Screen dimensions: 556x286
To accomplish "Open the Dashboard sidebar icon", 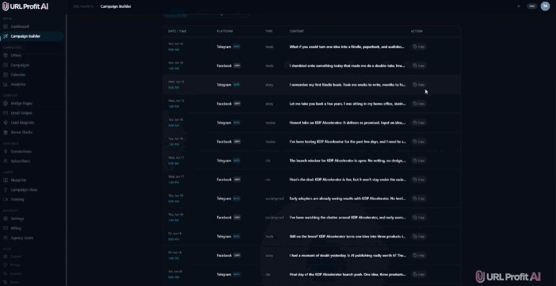I will (x=5, y=27).
